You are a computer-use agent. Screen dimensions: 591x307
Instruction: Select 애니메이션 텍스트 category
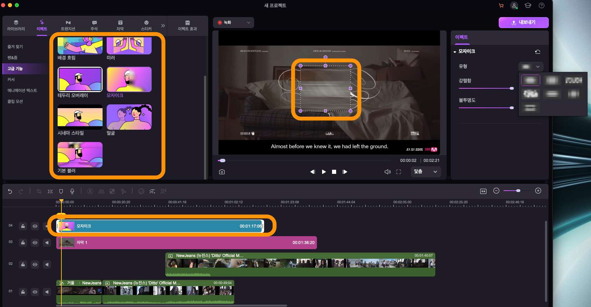pyautogui.click(x=22, y=90)
